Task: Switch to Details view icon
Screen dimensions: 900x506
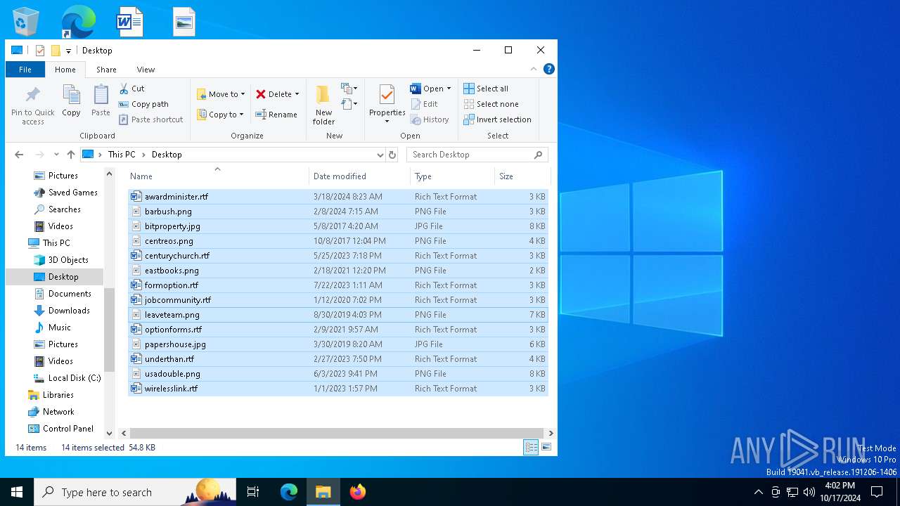Action: (x=531, y=447)
